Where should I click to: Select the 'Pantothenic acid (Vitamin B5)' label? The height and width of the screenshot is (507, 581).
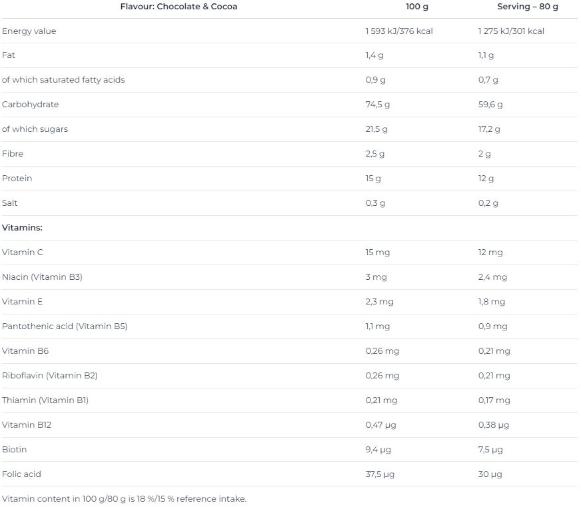point(65,326)
